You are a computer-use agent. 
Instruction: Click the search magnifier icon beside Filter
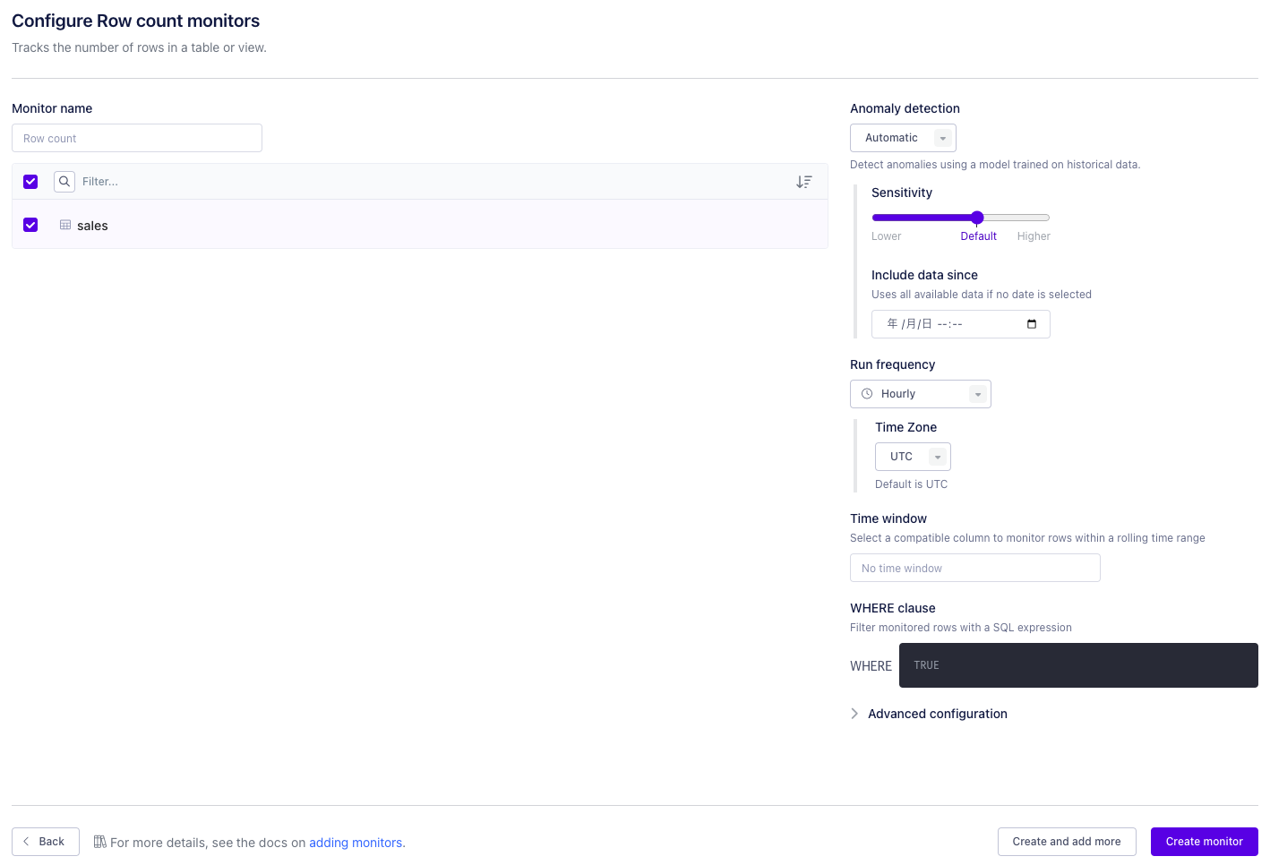[x=64, y=182]
